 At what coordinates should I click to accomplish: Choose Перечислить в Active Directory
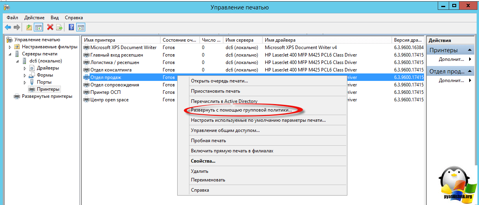coord(262,101)
